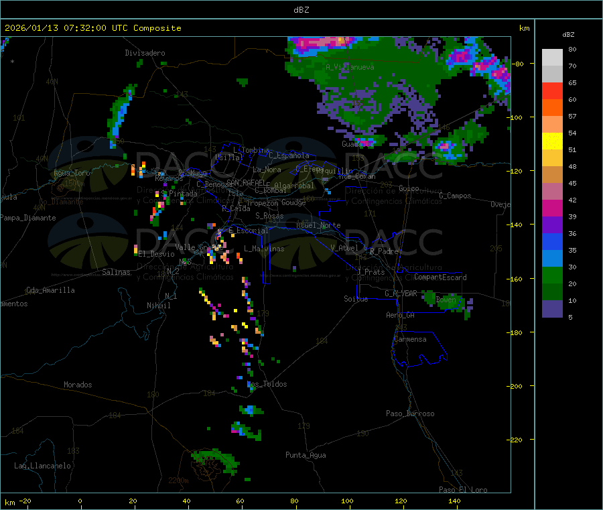
Task: Click the 100 km horizontal axis tick
Action: click(347, 501)
